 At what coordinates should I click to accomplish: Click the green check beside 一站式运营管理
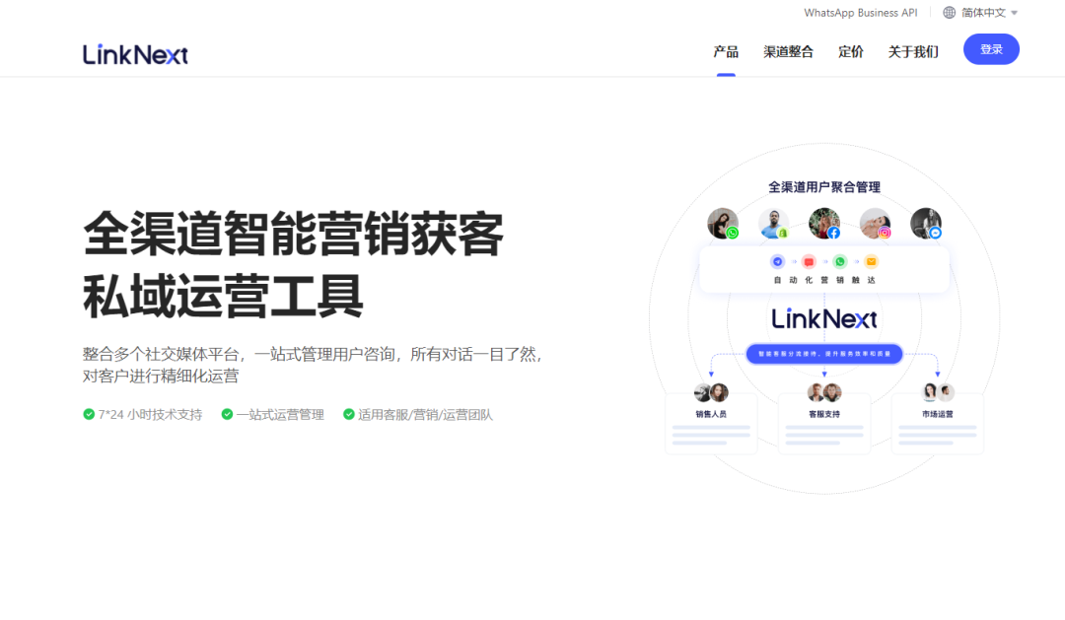click(x=227, y=414)
